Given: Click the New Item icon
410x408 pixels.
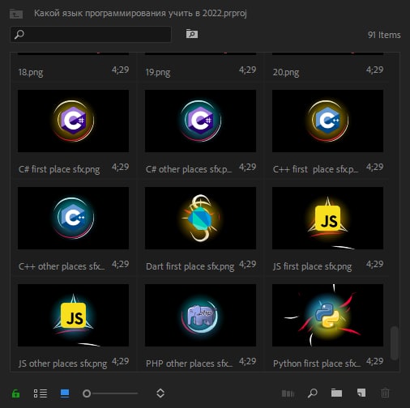Looking at the screenshot, I should (x=361, y=393).
